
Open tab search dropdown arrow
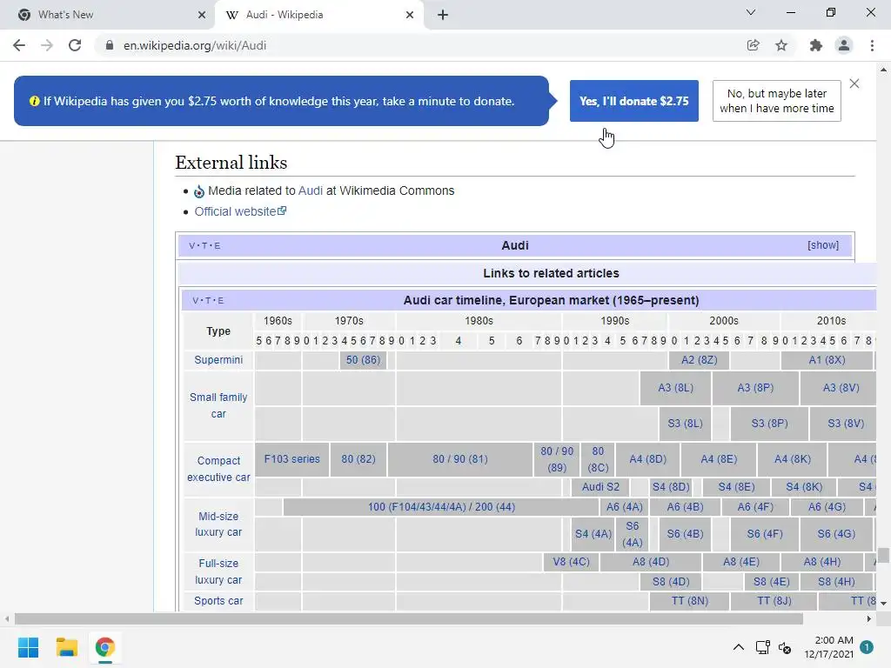(751, 12)
